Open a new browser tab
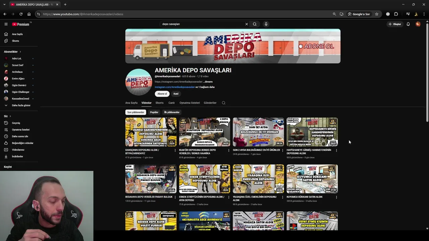The width and height of the screenshot is (429, 241). pos(65,4)
